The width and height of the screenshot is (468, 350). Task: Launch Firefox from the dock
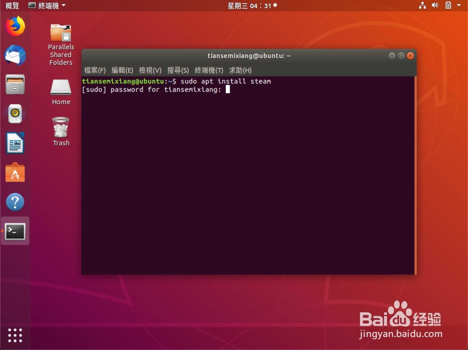tap(15, 26)
